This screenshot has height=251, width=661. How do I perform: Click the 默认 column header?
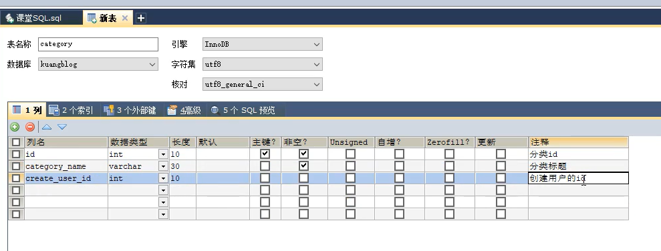click(x=223, y=142)
